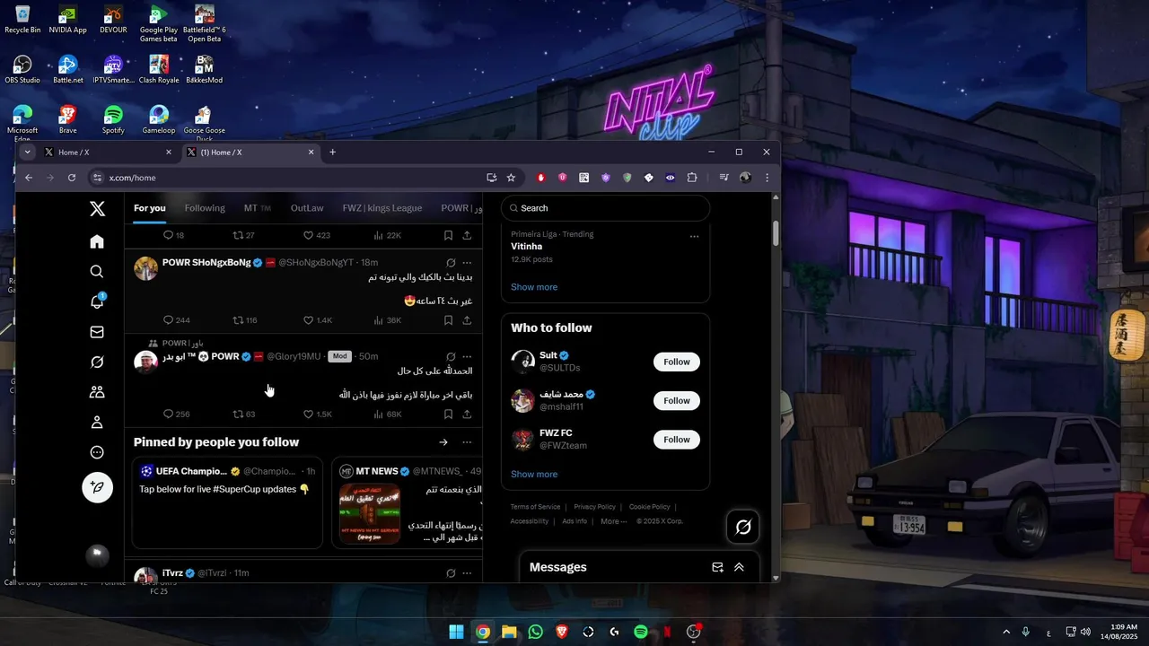This screenshot has height=646, width=1149.
Task: Open Chrome three-dot menu
Action: coord(767,178)
